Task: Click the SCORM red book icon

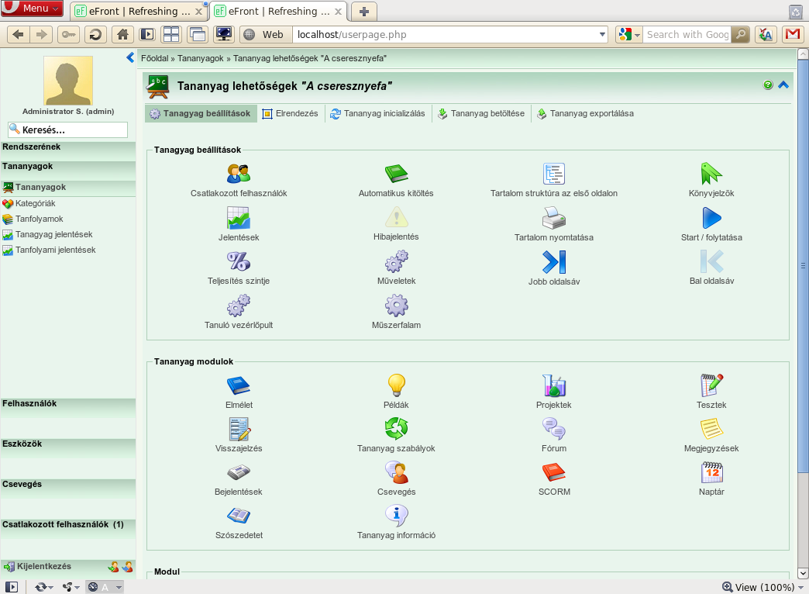Action: [553, 472]
